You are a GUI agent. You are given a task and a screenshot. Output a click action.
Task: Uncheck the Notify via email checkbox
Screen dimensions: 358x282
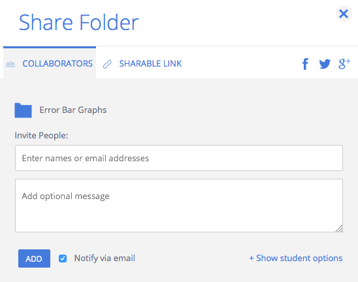pyautogui.click(x=63, y=258)
